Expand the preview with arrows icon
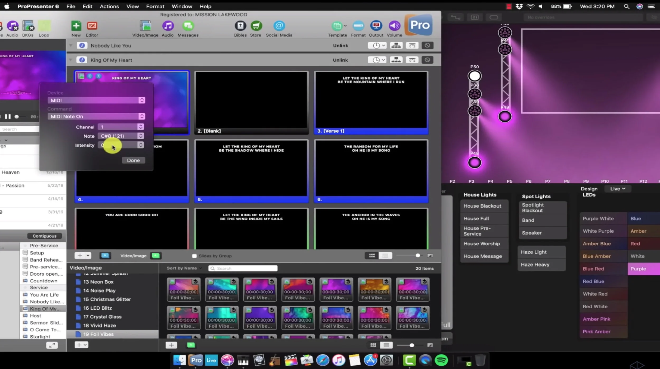Viewport: 660px width, 369px height. pos(52,345)
